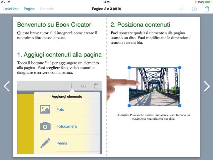Screen dimensions: 213x160
Task: Tap the Penna pencil icon
Action: click(x=45, y=143)
